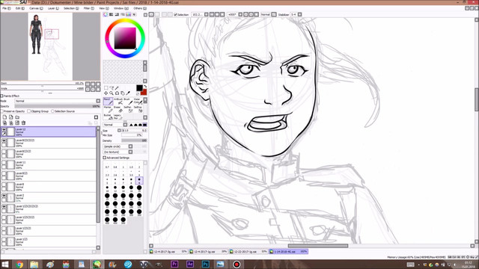Viewport: 479px width, 269px height.
Task: Create a new normal layer
Action: coord(4,117)
